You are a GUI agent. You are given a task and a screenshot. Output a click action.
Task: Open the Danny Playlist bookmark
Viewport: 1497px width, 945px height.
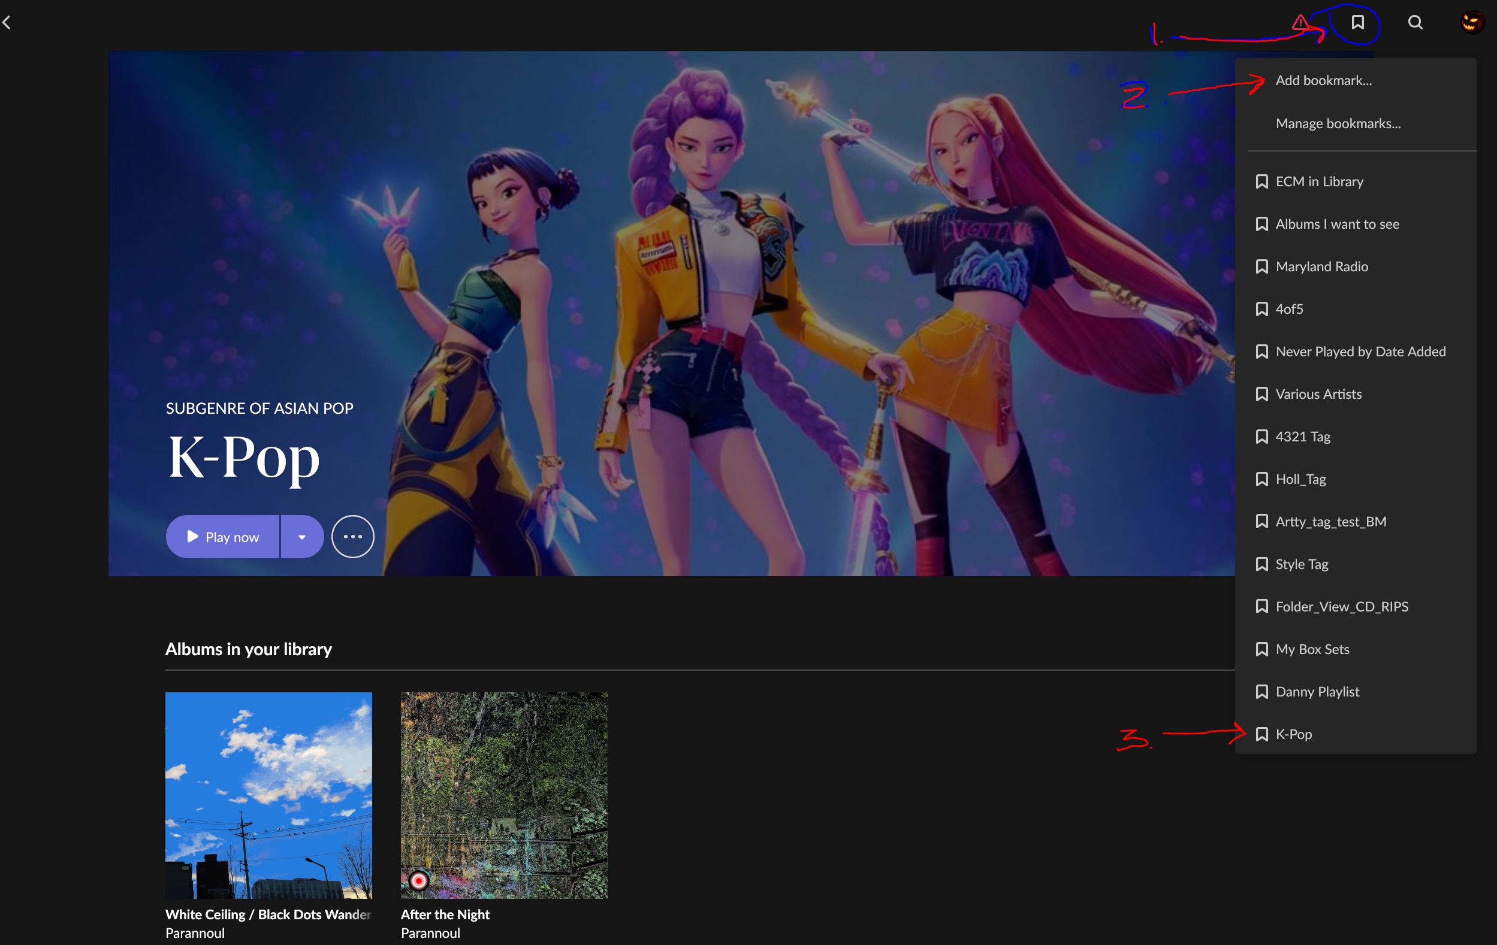[1317, 692]
